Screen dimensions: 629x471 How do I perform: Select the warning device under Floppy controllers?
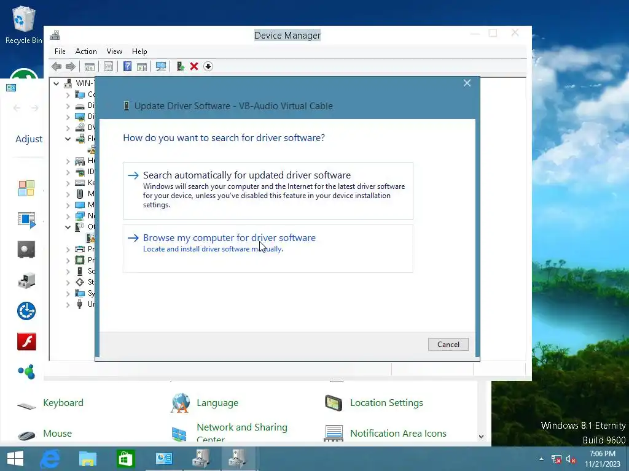click(x=92, y=150)
